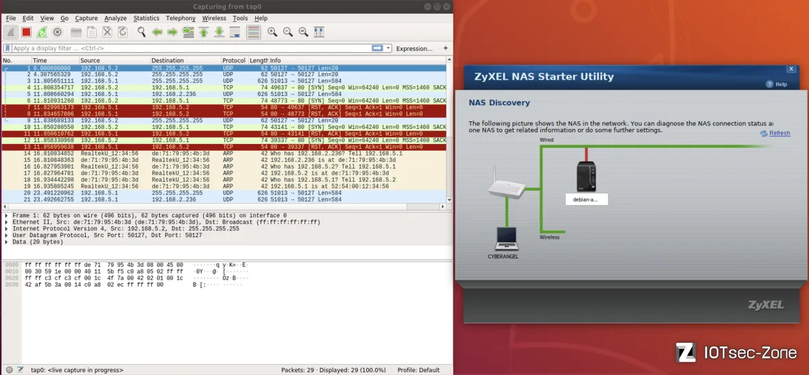The width and height of the screenshot is (809, 375).
Task: Toggle packet list colorization
Action: 254,32
